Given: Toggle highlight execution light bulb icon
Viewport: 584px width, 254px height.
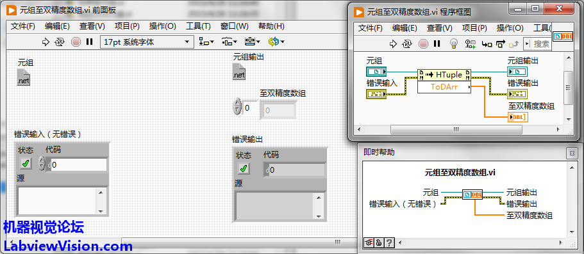Looking at the screenshot, I should [x=453, y=44].
